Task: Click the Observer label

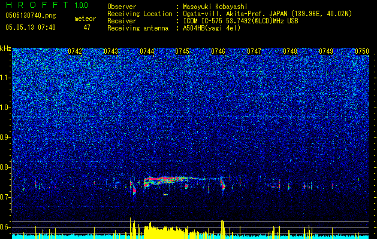Action: [x=122, y=7]
